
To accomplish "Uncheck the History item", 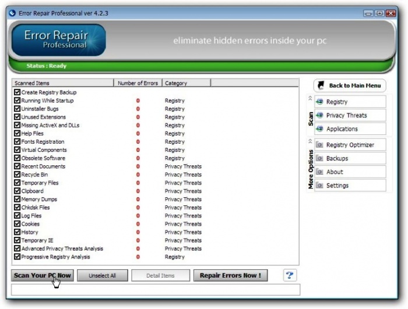I will coord(17,232).
